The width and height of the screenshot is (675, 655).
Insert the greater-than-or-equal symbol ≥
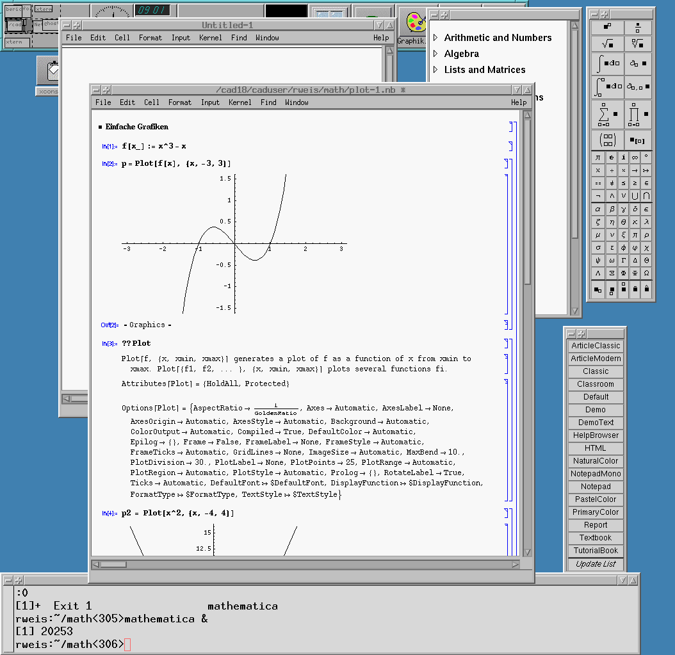(x=635, y=183)
